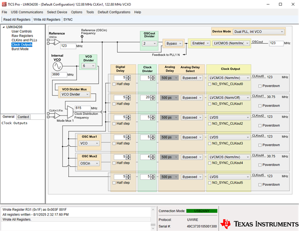
Task: Click Read All Registers button
Action: [x=17, y=19]
